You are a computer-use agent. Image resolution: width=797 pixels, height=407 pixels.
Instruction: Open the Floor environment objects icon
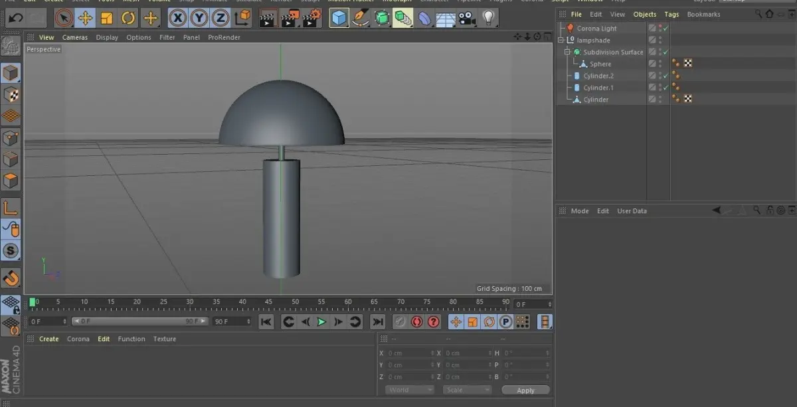click(446, 18)
